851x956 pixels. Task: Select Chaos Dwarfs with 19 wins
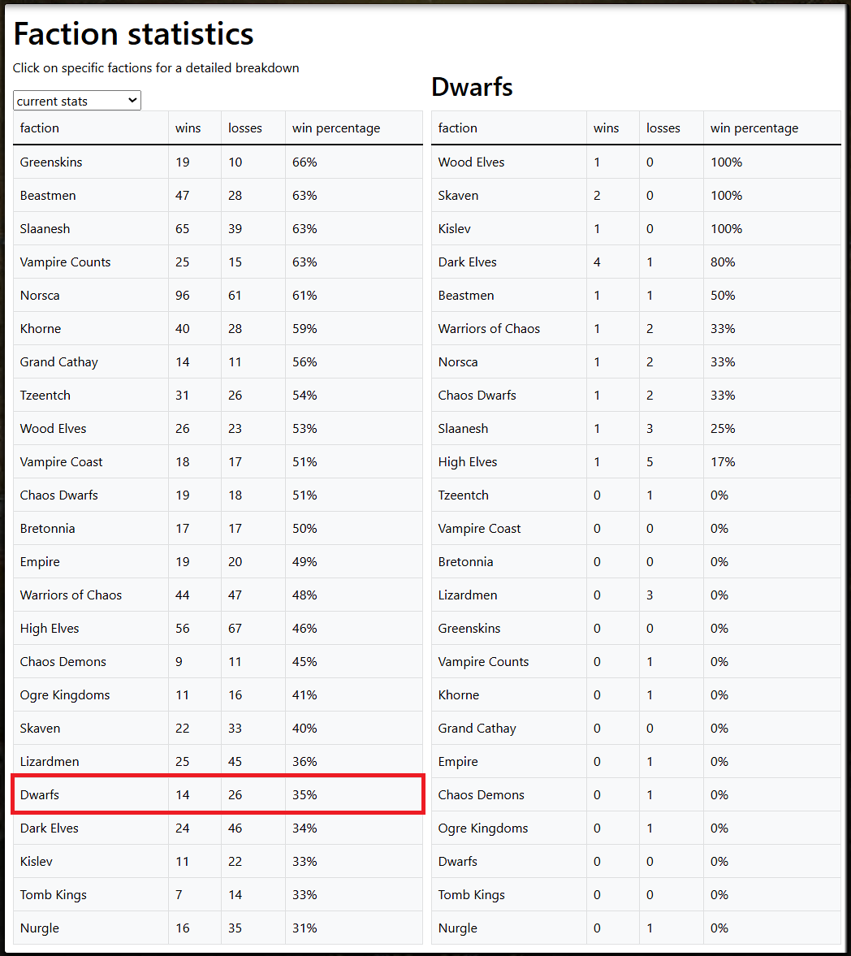click(x=218, y=495)
